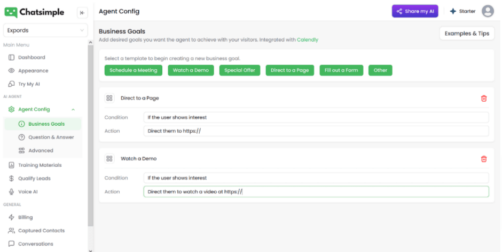Open Dashboard from the main menu
The height and width of the screenshot is (252, 502).
tap(32, 58)
